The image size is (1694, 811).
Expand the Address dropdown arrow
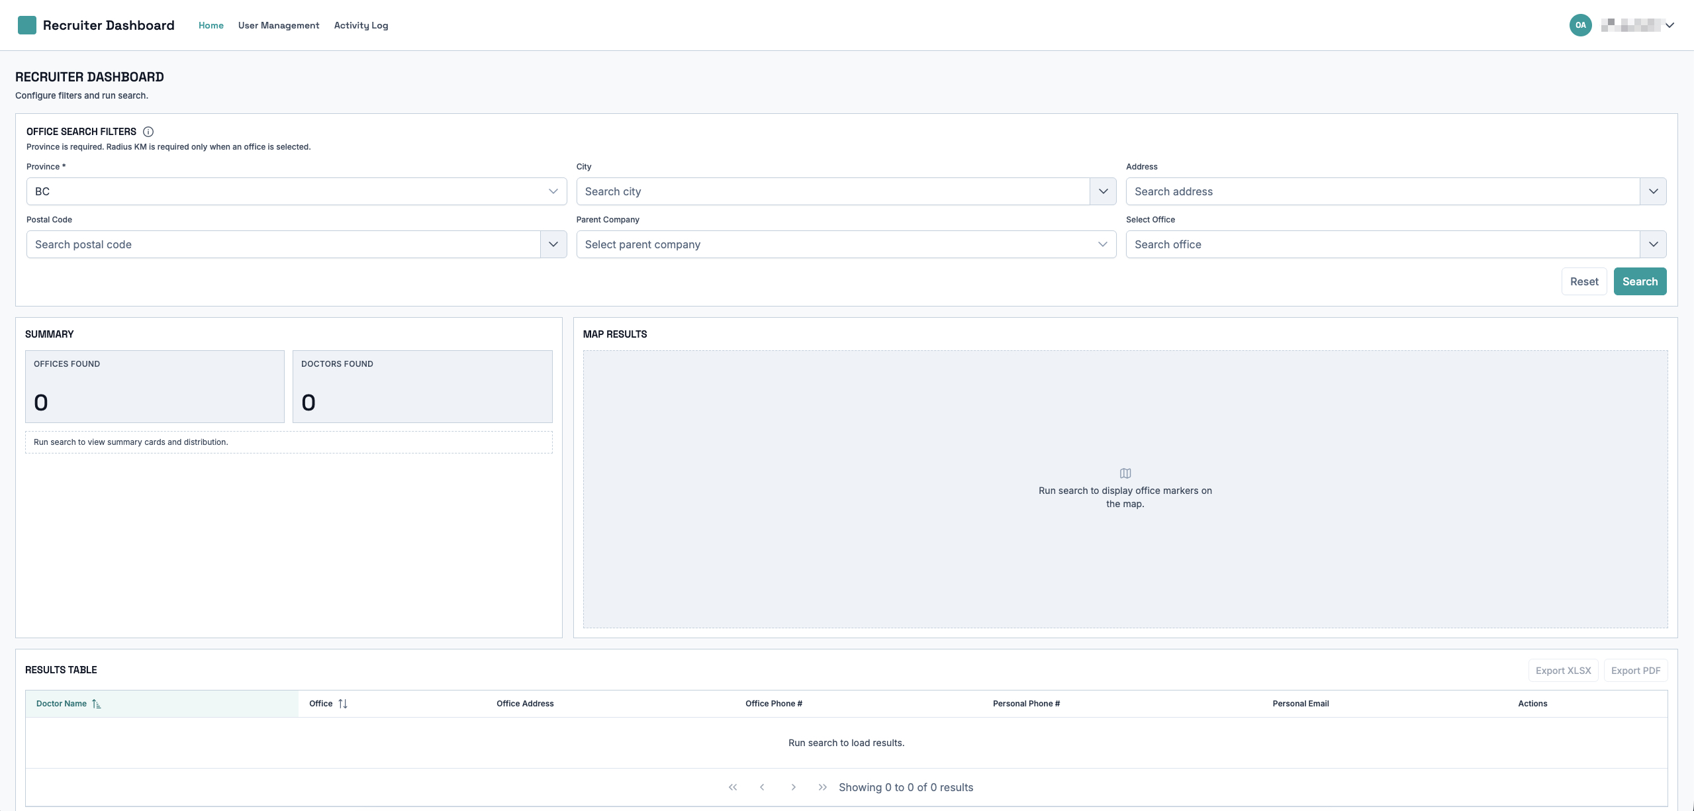point(1653,191)
